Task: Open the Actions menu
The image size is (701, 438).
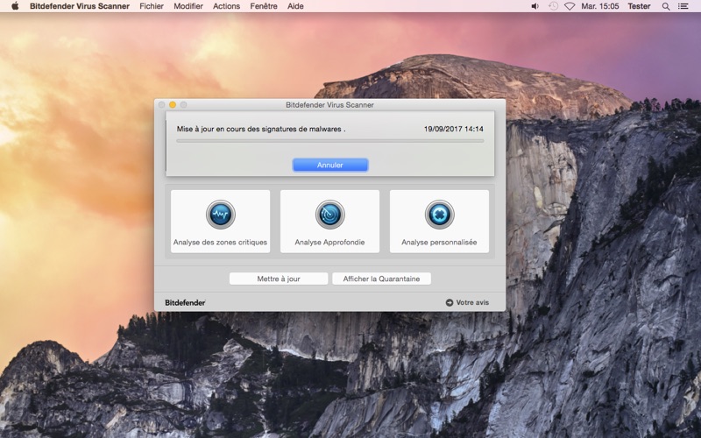Action: click(226, 6)
